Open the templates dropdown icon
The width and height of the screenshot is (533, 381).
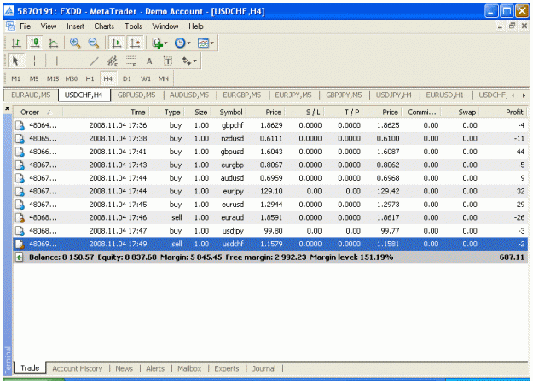tap(206, 43)
